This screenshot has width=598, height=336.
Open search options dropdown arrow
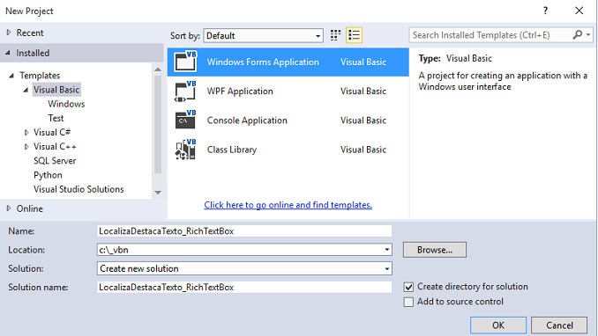click(x=588, y=35)
